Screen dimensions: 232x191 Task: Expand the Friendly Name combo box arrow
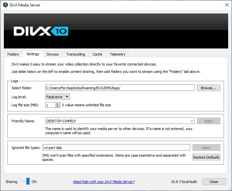tap(192, 121)
